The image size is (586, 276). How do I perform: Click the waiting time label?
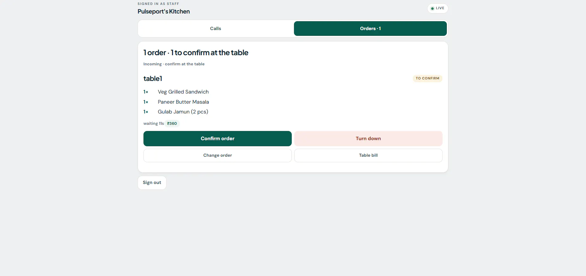[x=154, y=124]
